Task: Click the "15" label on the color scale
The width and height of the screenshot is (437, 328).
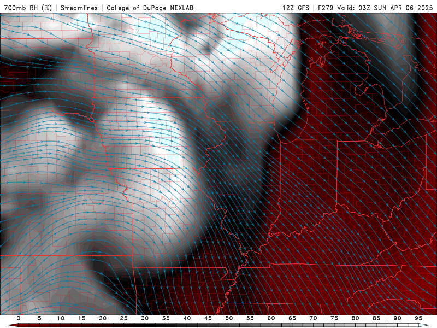Action: (x=81, y=318)
